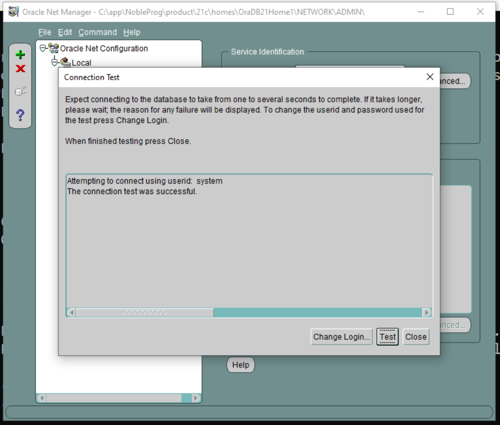Open the Edit menu

click(x=65, y=32)
